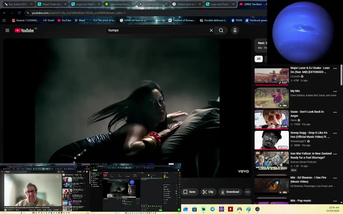The width and height of the screenshot is (343, 214).
Task: Open the 'Genesis 7 | KJVAAE' bookmark
Action: point(25,20)
